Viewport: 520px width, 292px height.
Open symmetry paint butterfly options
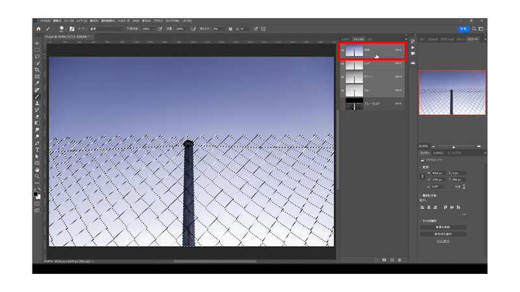click(263, 29)
